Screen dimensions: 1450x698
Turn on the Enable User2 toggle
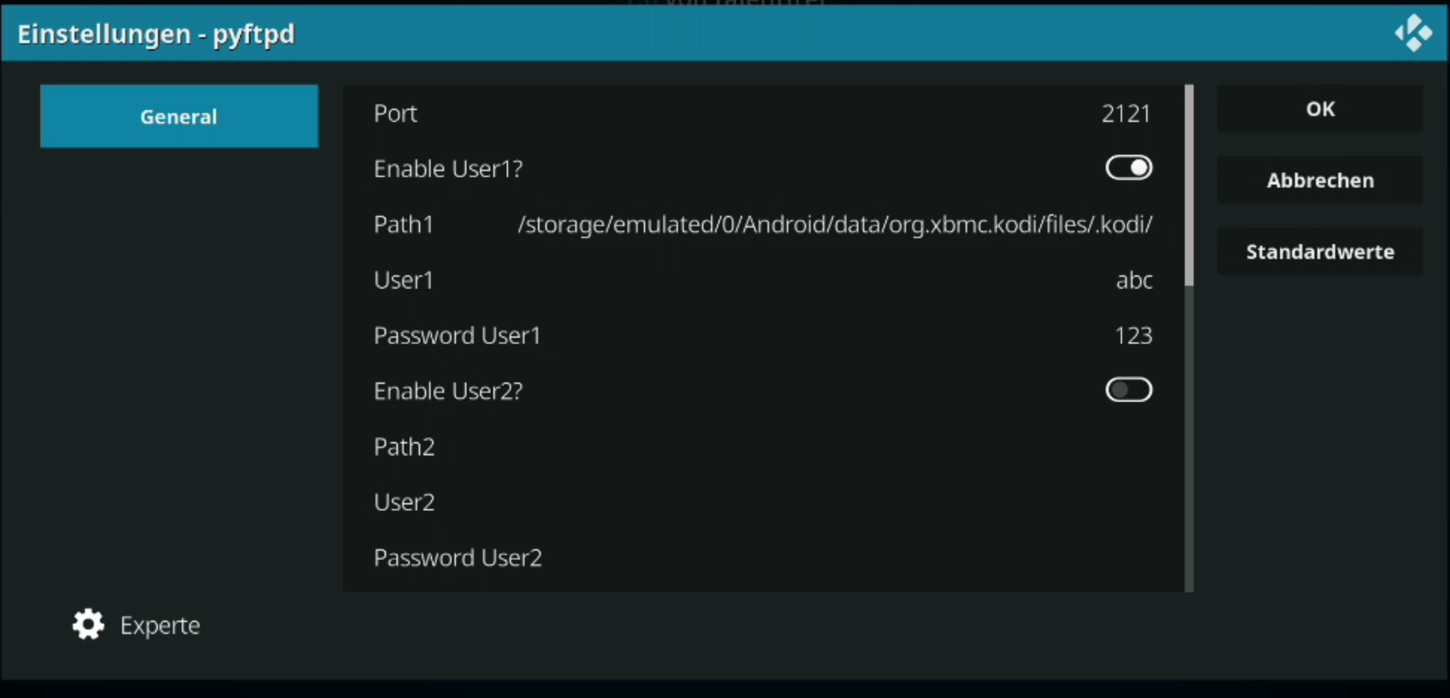(x=1129, y=390)
